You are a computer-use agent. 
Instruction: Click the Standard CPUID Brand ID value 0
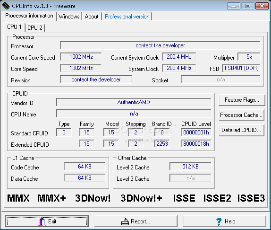click(162, 133)
